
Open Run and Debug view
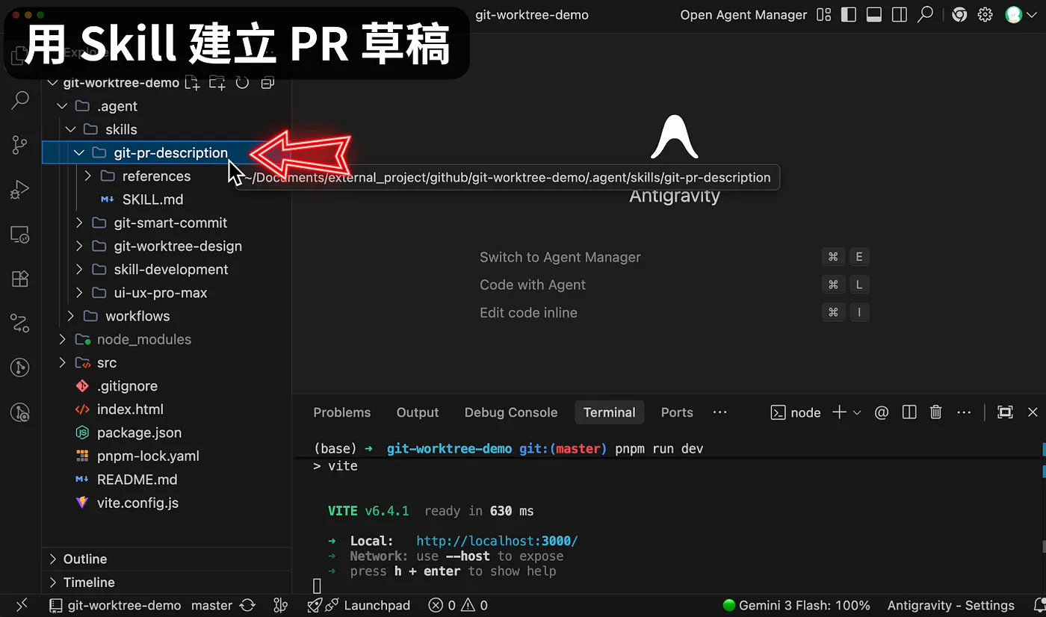20,190
